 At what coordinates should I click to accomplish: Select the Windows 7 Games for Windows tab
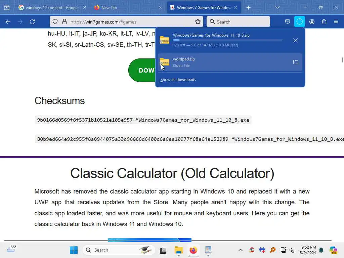click(x=204, y=8)
